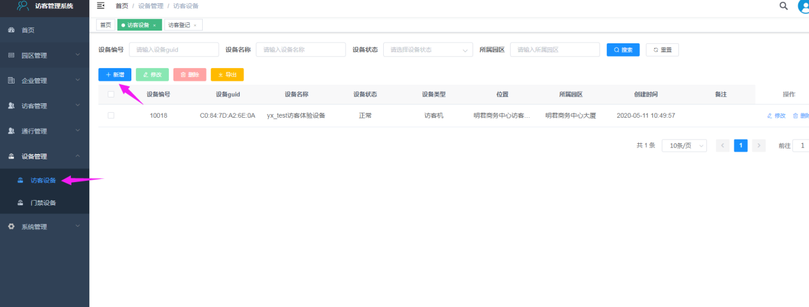Open the user avatar icon
The height and width of the screenshot is (307, 809).
[x=803, y=6]
